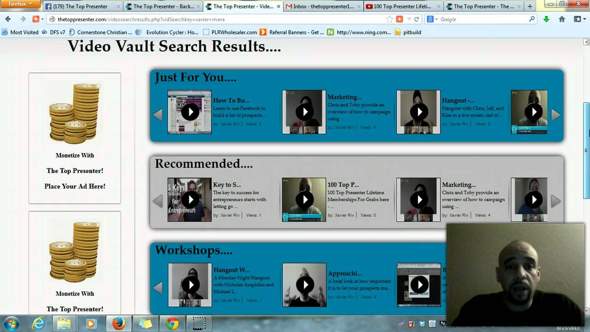Click the first 'Monetize With The Top Presenter' ad

coord(75,138)
